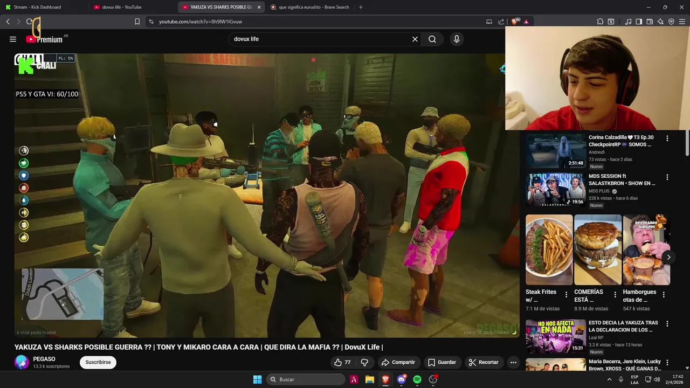Image resolution: width=690 pixels, height=388 pixels.
Task: Open options for Steak Frites short
Action: pyautogui.click(x=566, y=295)
